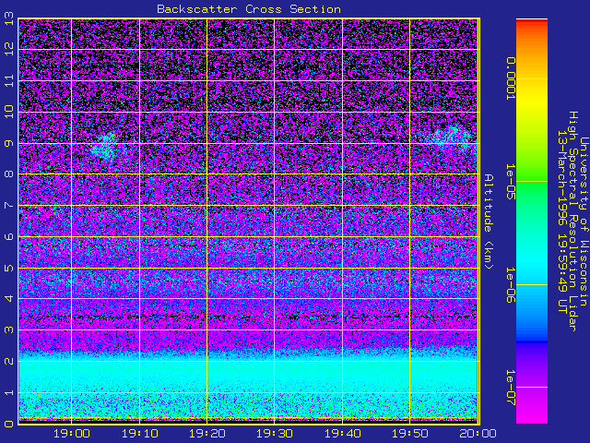Click the altitude tick label 3

coord(9,330)
